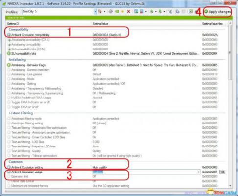The width and height of the screenshot is (238, 196).
Task: Click the vertical scrollbar thumb
Action: [x=230, y=52]
